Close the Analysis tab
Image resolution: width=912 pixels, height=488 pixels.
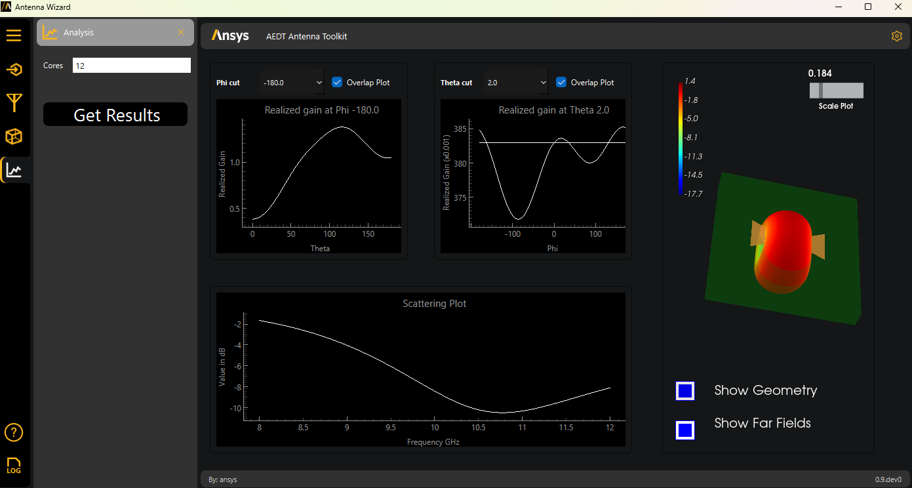click(181, 32)
